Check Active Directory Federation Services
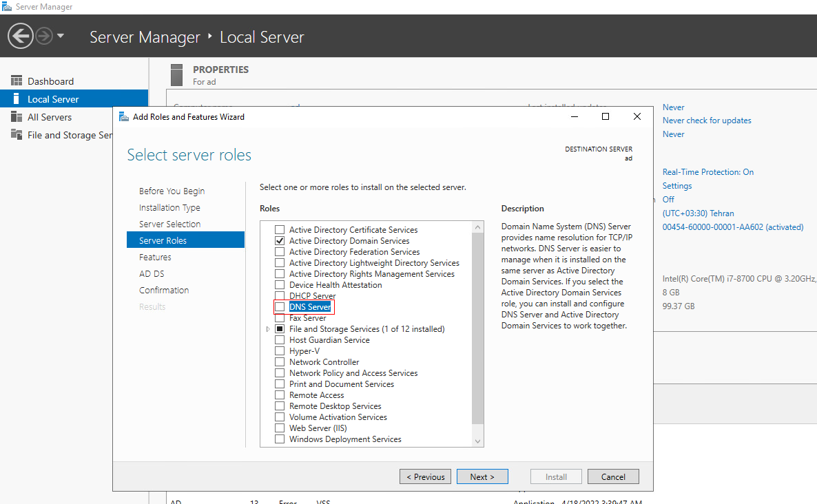The image size is (817, 504). click(x=280, y=251)
